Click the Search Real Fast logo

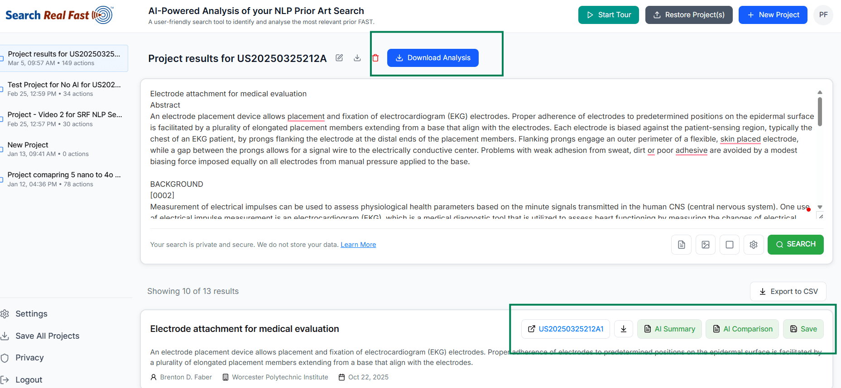coord(58,14)
